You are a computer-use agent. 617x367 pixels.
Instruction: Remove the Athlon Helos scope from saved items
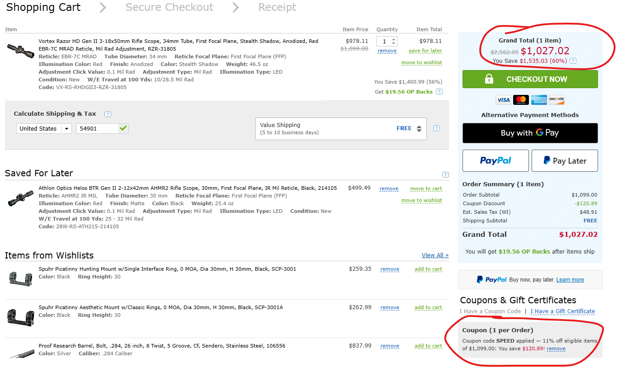tap(389, 188)
